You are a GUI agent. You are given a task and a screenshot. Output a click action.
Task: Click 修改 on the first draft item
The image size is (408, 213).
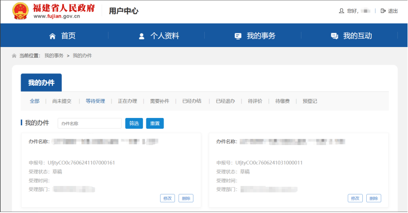point(167,198)
